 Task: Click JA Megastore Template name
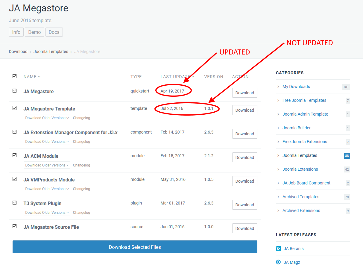click(x=49, y=109)
